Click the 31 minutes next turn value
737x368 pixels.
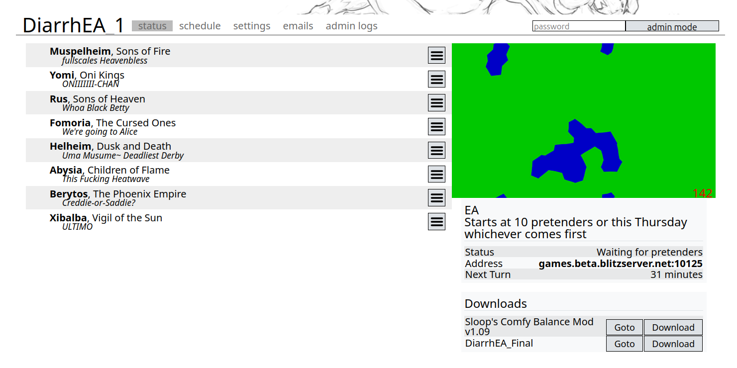(676, 275)
